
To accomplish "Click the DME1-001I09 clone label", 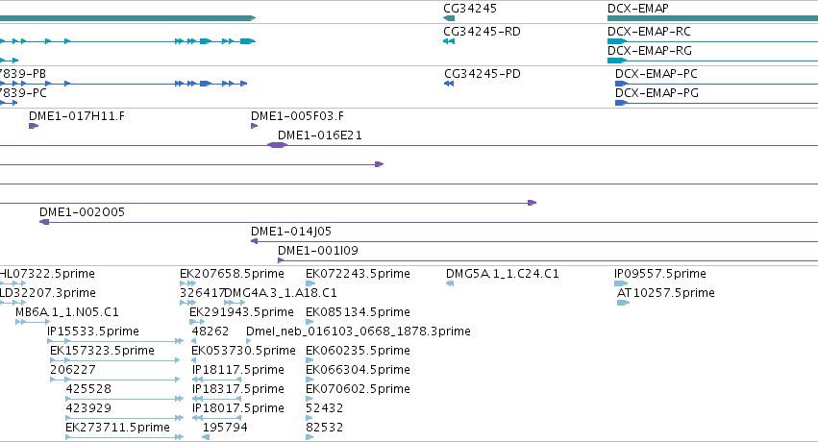I will [318, 250].
